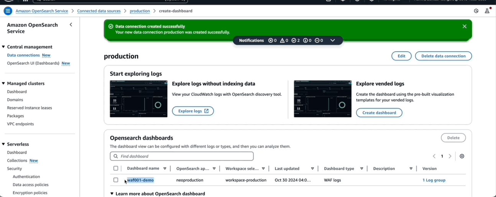Click the Edit button
Viewport: 496px width, 197px height.
click(401, 56)
